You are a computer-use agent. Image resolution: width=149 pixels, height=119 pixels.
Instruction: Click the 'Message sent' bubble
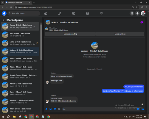pyautogui.click(x=57, y=81)
